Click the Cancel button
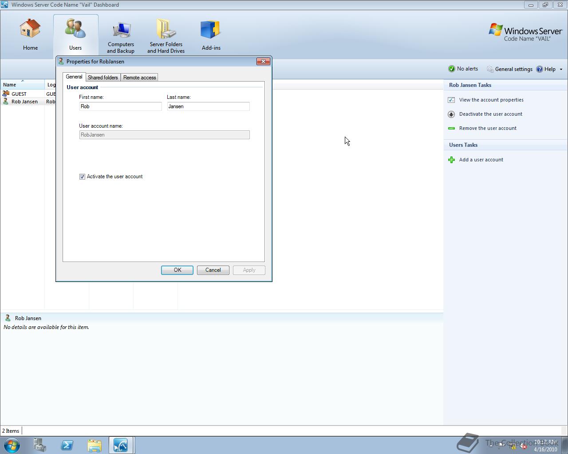 point(213,270)
